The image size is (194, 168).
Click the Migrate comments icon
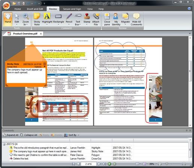[x=125, y=19]
